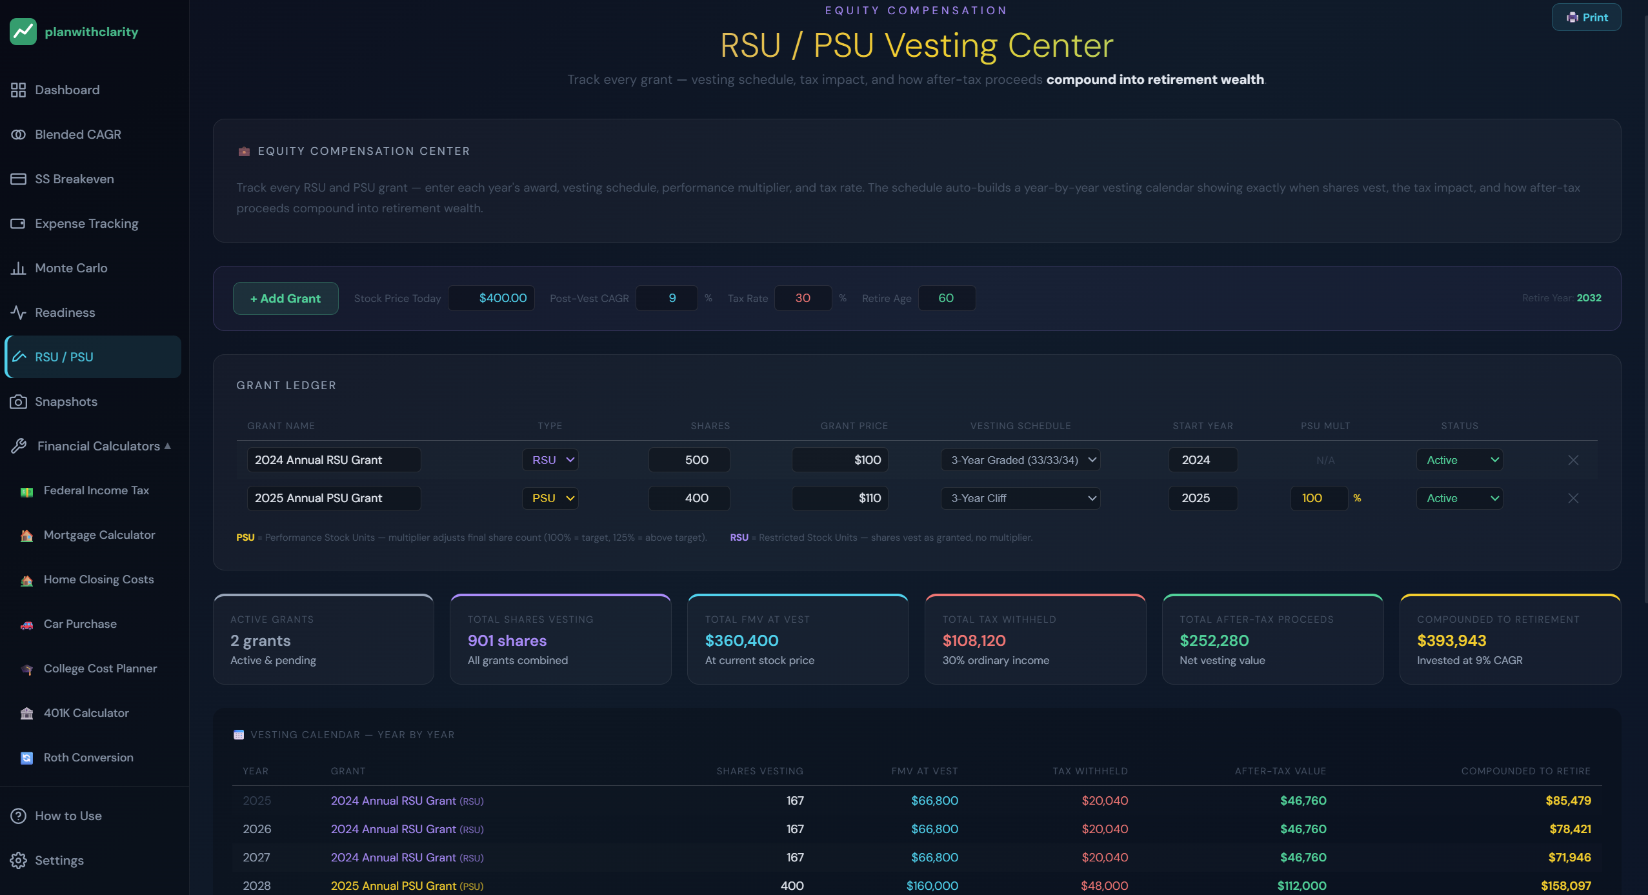Open Active status dropdown for RSU grant

(1460, 460)
